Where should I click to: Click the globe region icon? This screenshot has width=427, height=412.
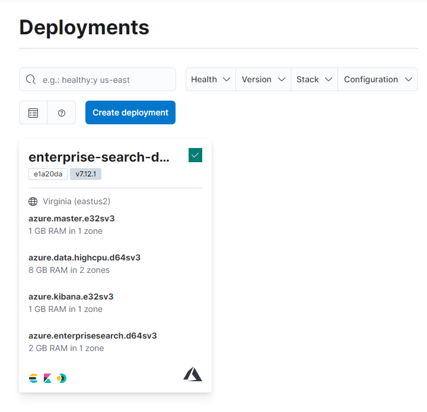pyautogui.click(x=33, y=202)
